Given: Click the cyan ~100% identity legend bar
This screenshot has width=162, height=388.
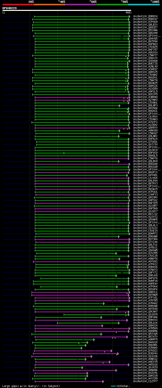Looking at the screenshot, I should click(x=144, y=5).
